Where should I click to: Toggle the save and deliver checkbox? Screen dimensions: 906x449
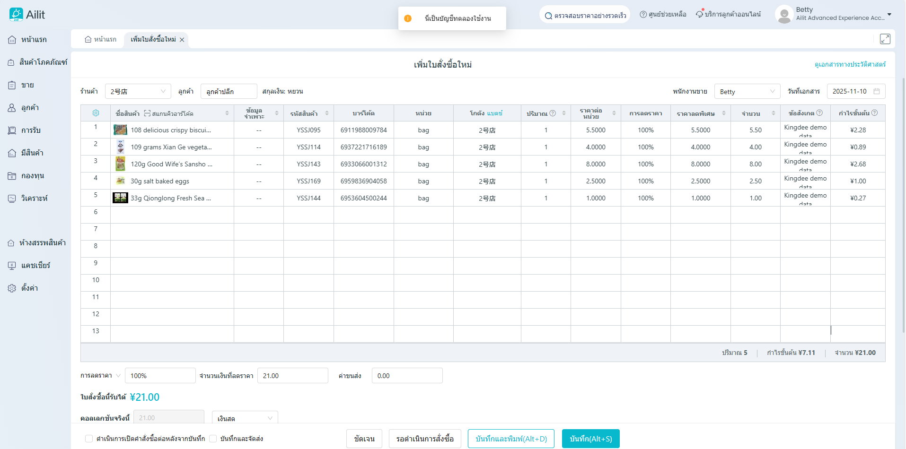pyautogui.click(x=213, y=439)
